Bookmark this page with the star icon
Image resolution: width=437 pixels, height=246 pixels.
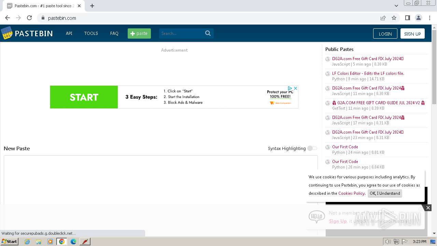394,18
